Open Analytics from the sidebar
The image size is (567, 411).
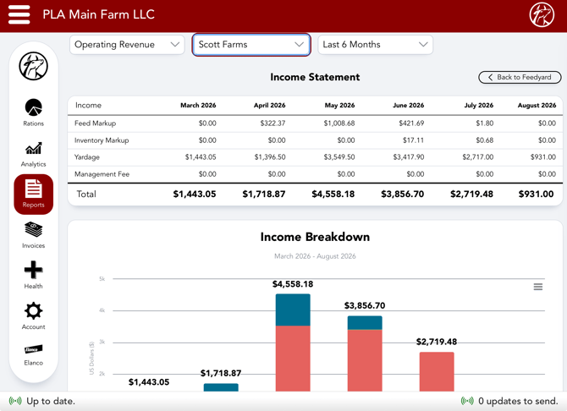[x=33, y=155]
